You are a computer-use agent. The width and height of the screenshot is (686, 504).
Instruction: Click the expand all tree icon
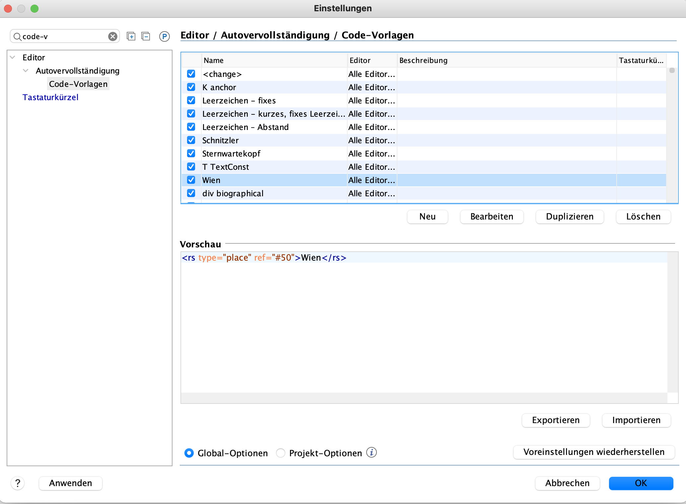click(131, 36)
